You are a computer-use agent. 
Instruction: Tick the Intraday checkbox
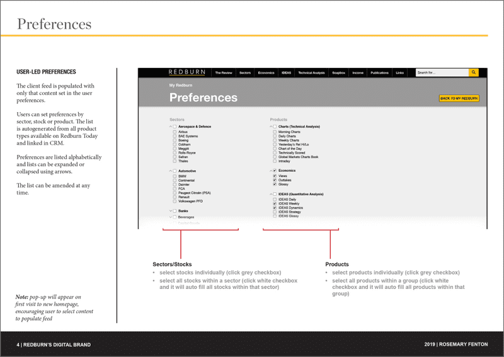coord(275,161)
